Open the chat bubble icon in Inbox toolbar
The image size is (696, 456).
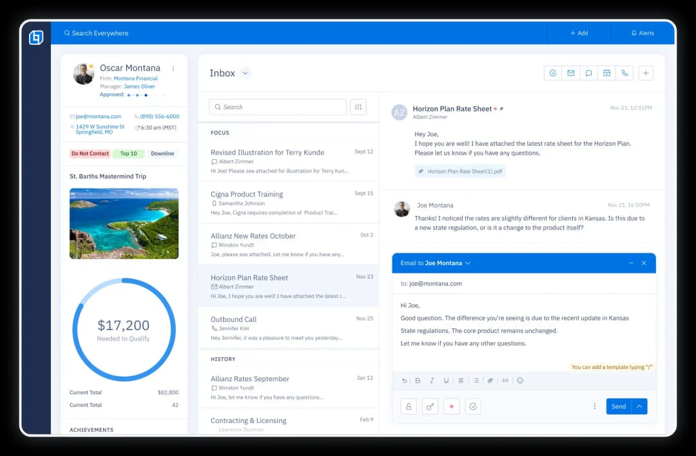point(588,74)
